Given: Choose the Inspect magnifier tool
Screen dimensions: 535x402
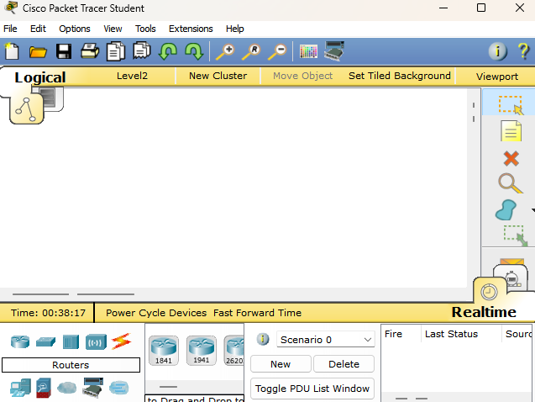Looking at the screenshot, I should tap(511, 183).
